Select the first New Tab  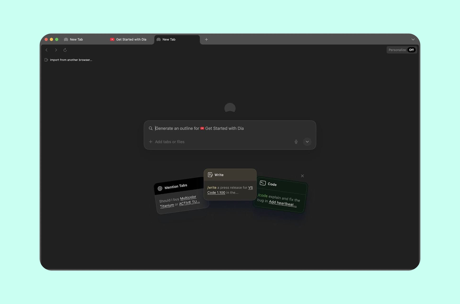coord(76,39)
